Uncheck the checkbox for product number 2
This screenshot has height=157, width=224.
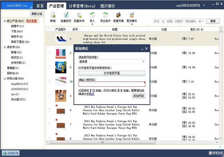pos(49,39)
